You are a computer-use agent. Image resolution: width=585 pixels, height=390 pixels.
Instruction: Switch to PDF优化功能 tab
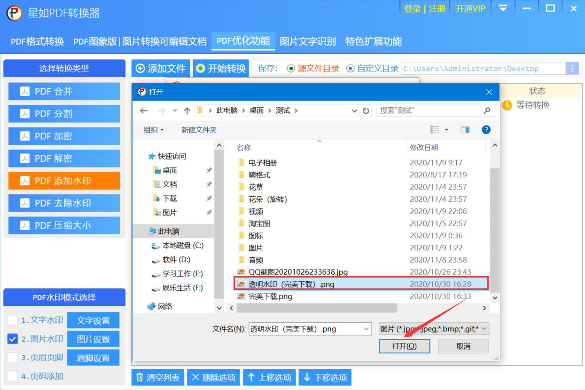(243, 40)
